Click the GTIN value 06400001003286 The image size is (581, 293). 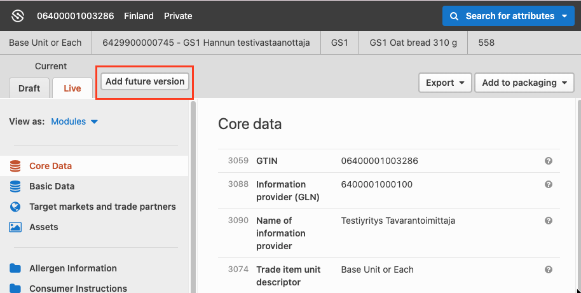(379, 161)
